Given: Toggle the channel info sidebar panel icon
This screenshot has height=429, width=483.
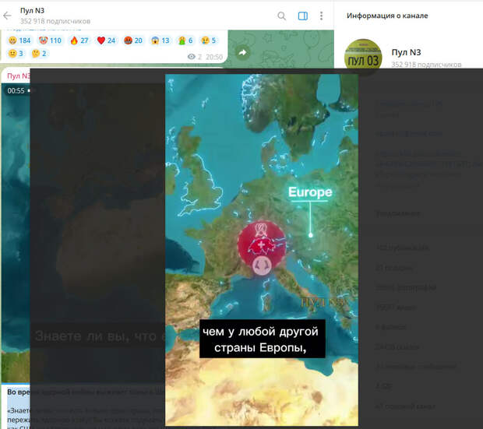Looking at the screenshot, I should (303, 16).
